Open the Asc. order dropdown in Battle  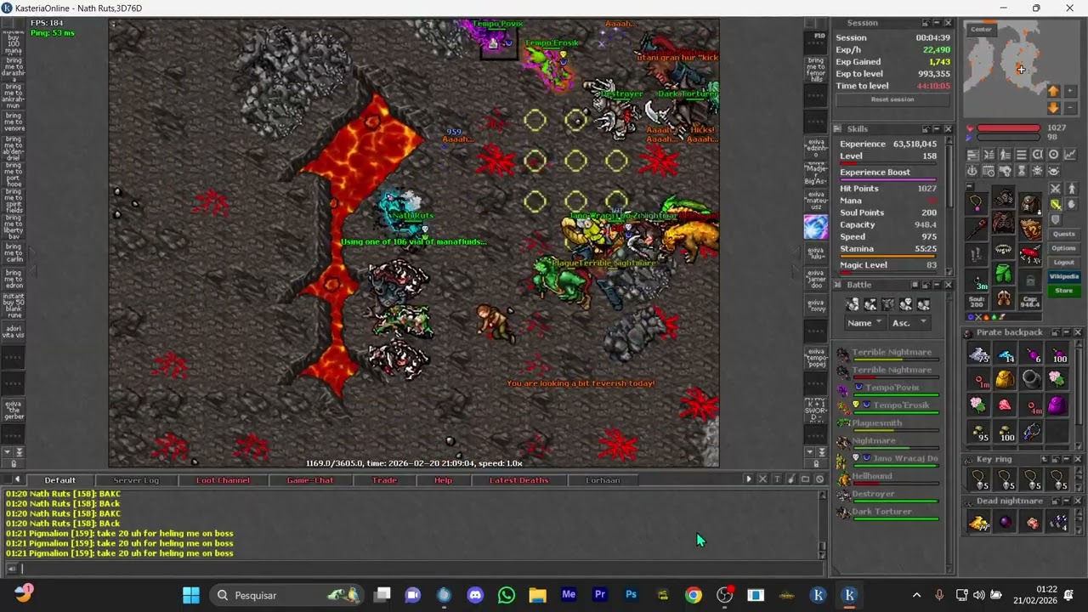[909, 322]
